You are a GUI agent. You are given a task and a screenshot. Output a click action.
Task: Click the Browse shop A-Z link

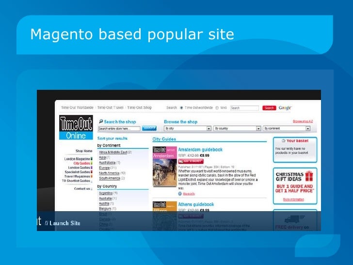pos(303,121)
